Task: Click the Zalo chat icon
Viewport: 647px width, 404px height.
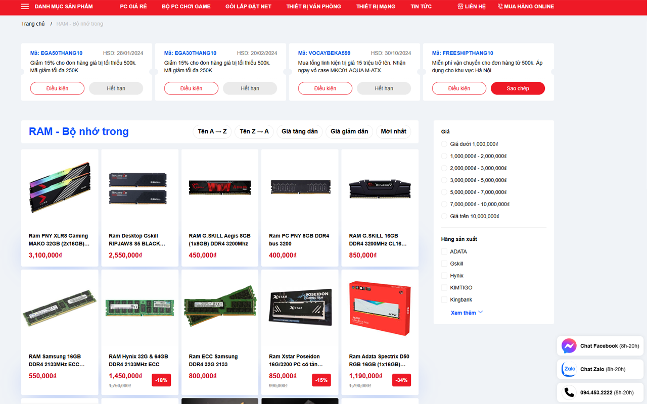Action: [569, 369]
